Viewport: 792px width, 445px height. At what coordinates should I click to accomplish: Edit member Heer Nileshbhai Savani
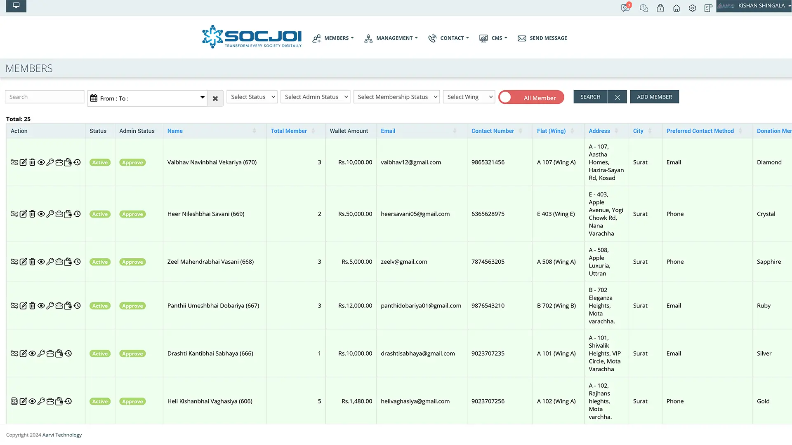tap(24, 214)
